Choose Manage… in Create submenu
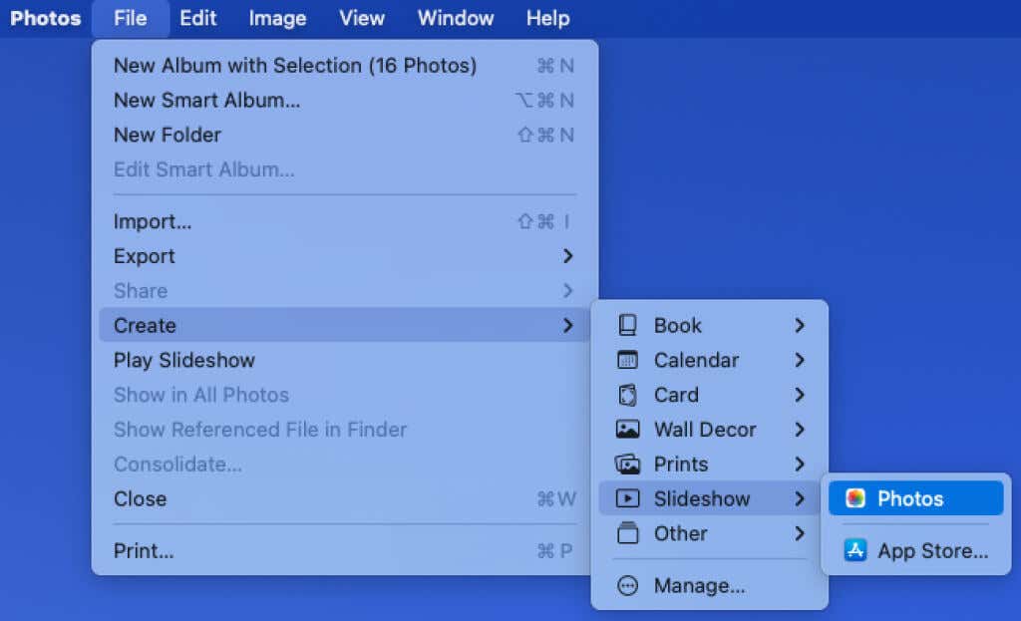The height and width of the screenshot is (621, 1021). pos(710,585)
